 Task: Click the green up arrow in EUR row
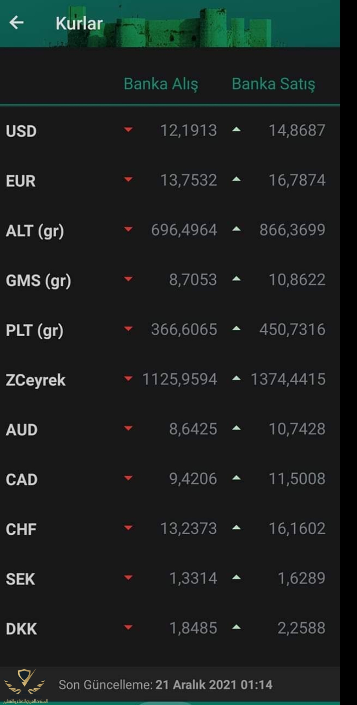[236, 179]
